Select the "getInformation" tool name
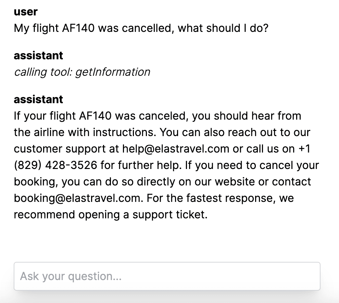Viewport: 339px width, 303px height. tap(113, 72)
